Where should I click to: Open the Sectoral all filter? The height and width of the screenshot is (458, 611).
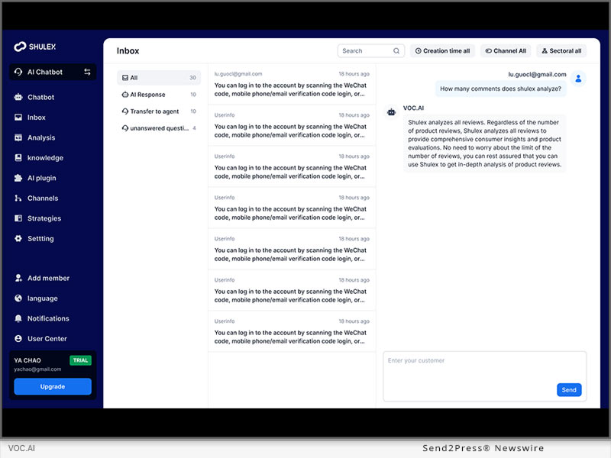coord(561,51)
